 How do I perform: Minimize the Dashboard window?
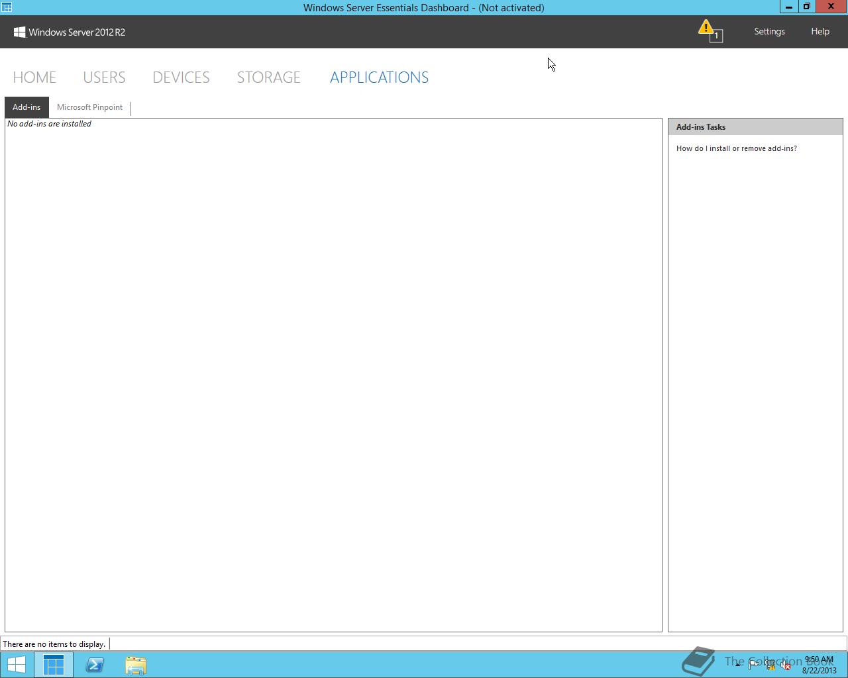788,7
